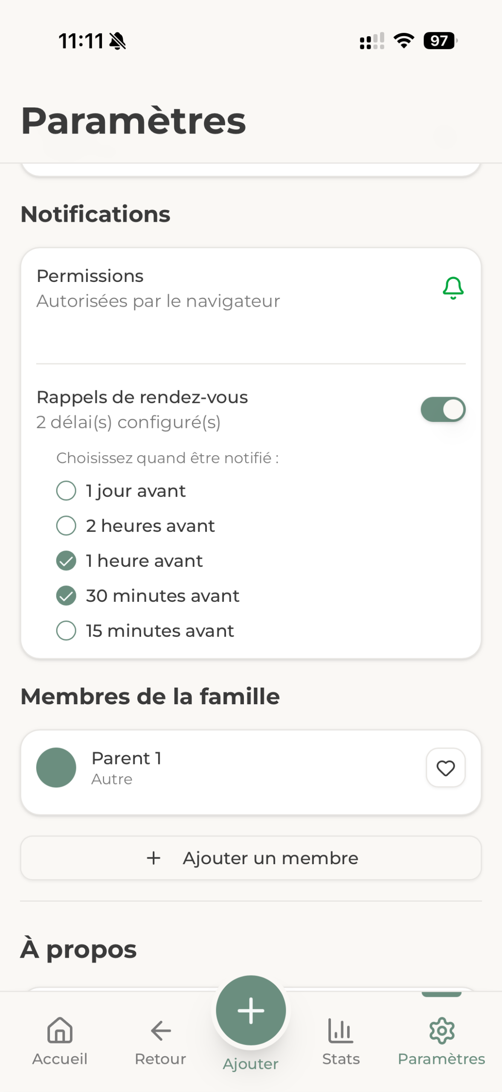502x1092 pixels.
Task: Tap the battery indicator in status bar
Action: pos(439,41)
